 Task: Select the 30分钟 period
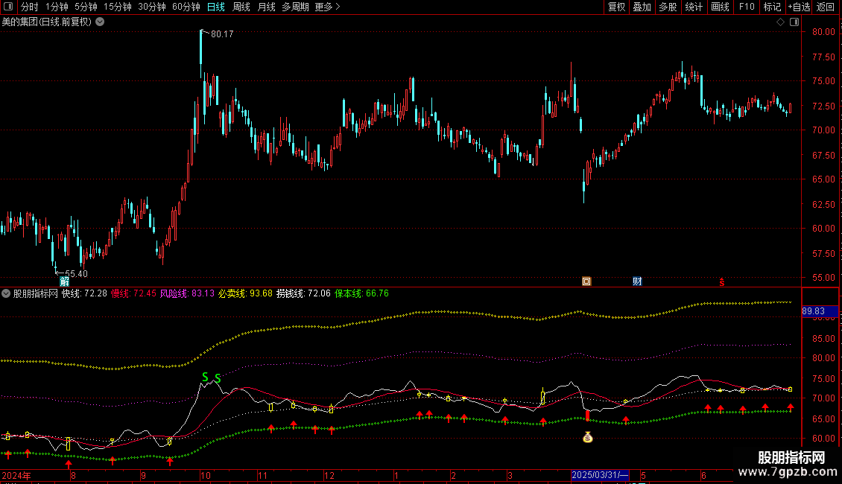pyautogui.click(x=152, y=7)
